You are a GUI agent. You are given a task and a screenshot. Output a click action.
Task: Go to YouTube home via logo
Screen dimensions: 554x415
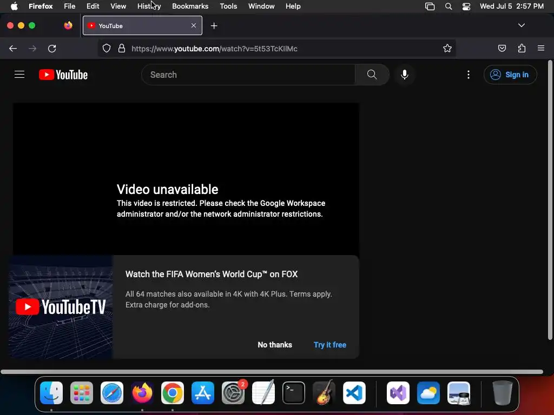pos(63,75)
